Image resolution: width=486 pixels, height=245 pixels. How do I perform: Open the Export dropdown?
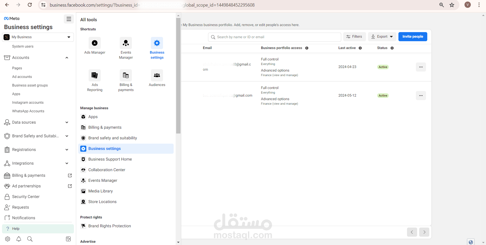(382, 37)
